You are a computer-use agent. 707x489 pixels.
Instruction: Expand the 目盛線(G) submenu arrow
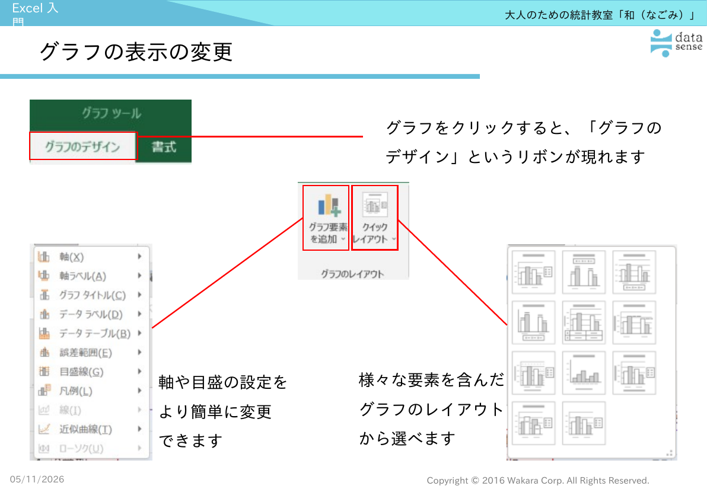click(x=140, y=371)
